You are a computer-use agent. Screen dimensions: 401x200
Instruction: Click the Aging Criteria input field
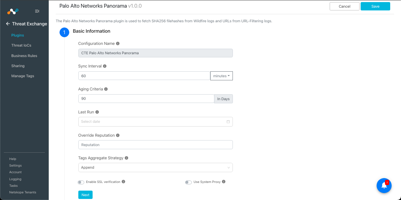[x=146, y=98]
